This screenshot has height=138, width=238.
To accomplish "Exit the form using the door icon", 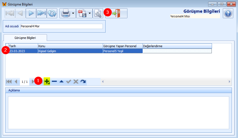I will click(116, 13).
